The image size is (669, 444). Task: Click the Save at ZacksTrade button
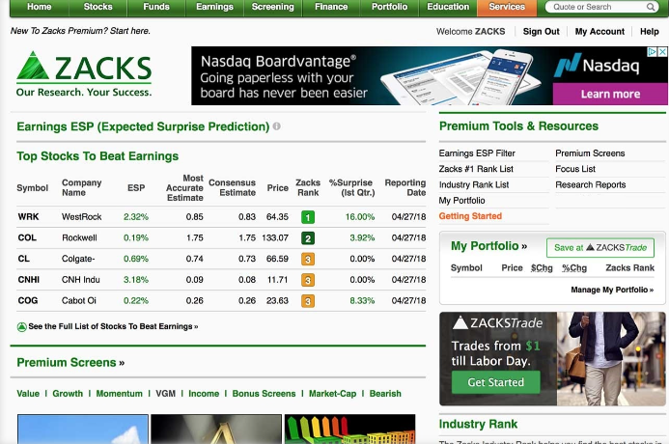[x=600, y=248]
